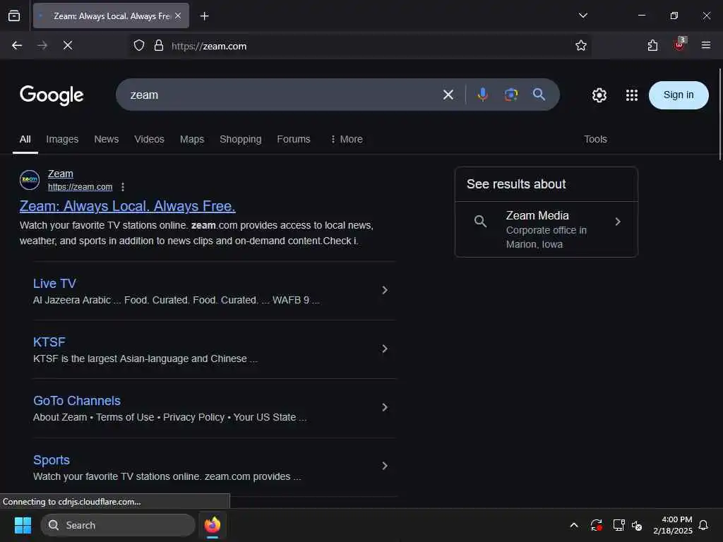Expand the KTSF row chevron
723x542 pixels.
385,349
